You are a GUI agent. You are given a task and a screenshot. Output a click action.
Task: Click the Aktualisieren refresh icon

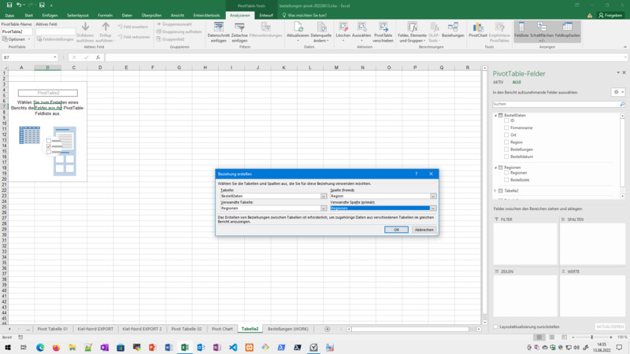[298, 28]
